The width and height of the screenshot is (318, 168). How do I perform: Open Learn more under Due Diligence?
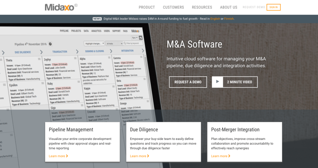click(x=139, y=156)
